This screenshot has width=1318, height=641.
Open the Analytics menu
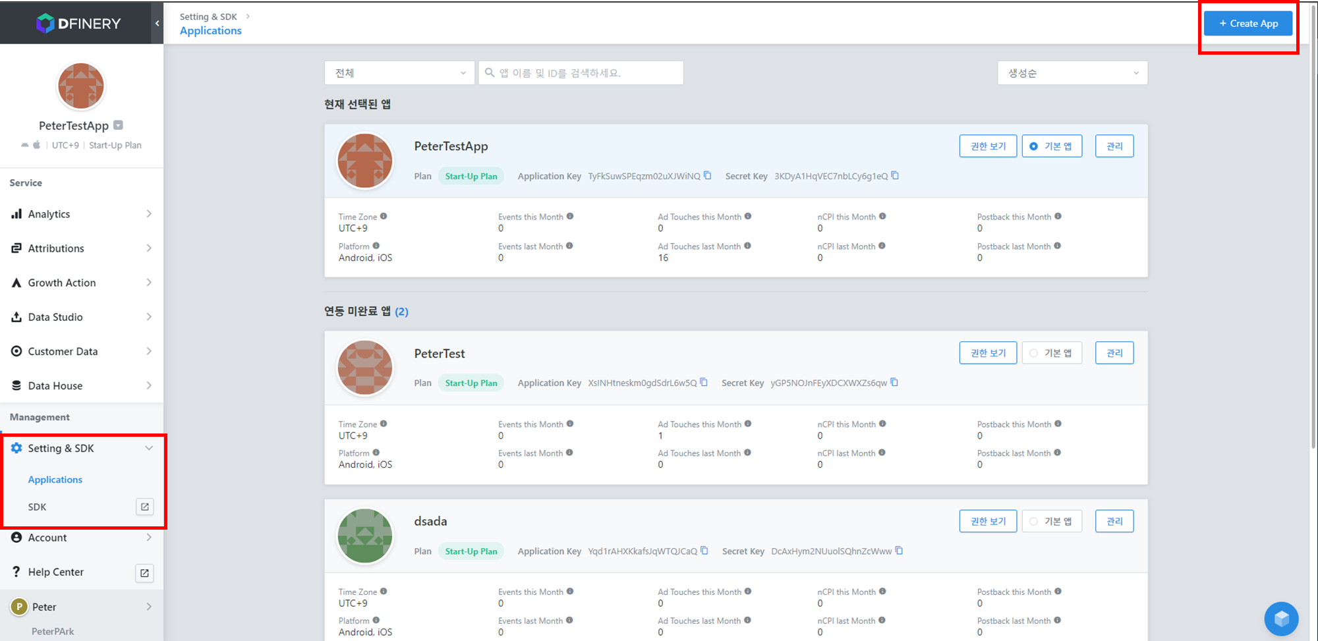pyautogui.click(x=82, y=214)
